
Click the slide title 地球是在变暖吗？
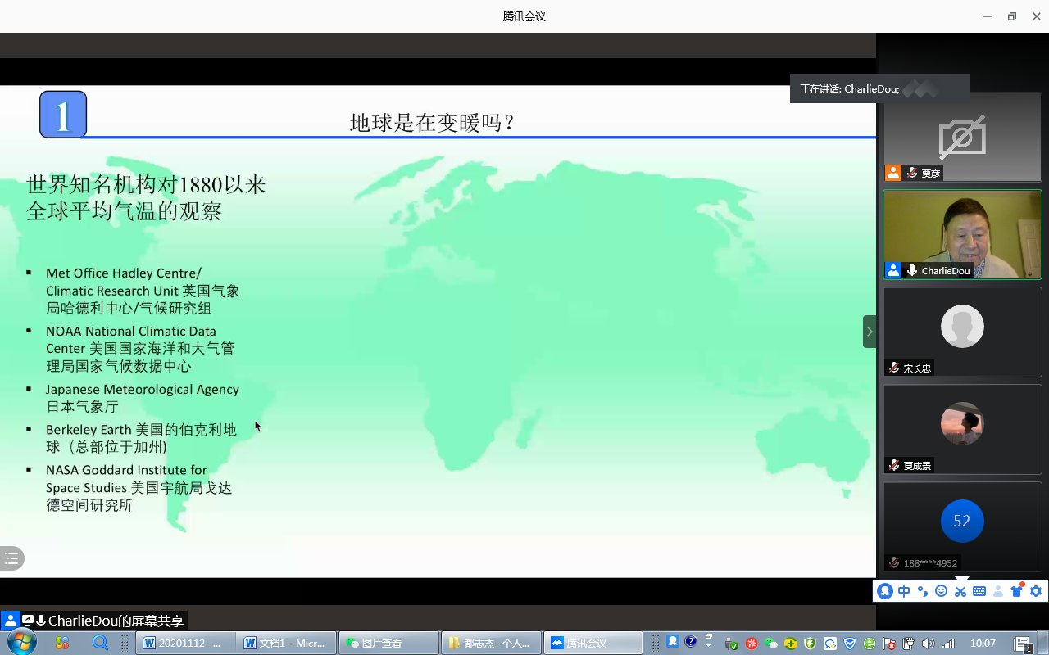point(434,123)
